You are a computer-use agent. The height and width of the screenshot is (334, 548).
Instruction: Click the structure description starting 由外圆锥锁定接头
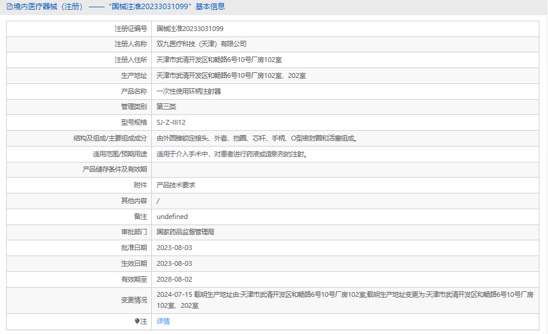click(257, 139)
